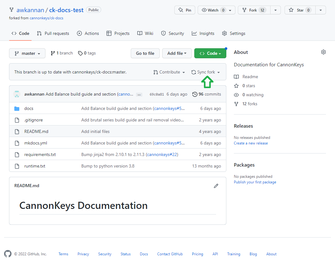Click the pencil icon to edit README.md
The height and width of the screenshot is (269, 335).
coord(216,186)
